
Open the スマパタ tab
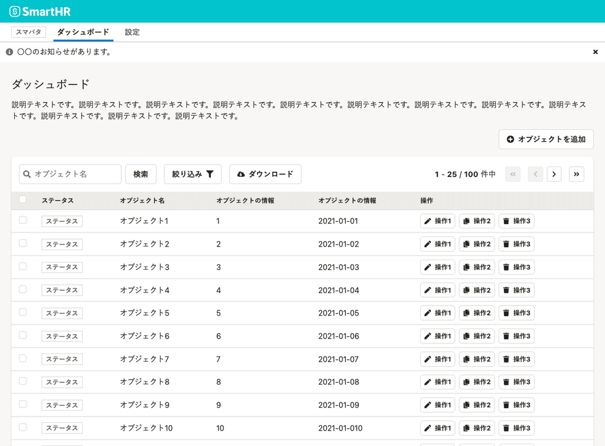tap(28, 32)
